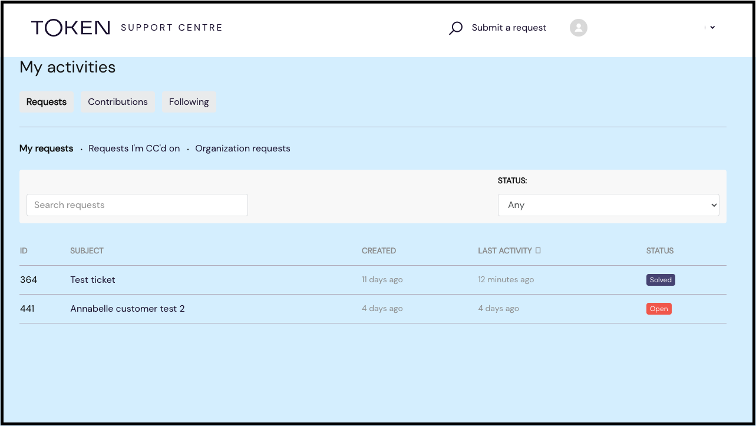
Task: Sort by Last Activity column
Action: point(505,250)
